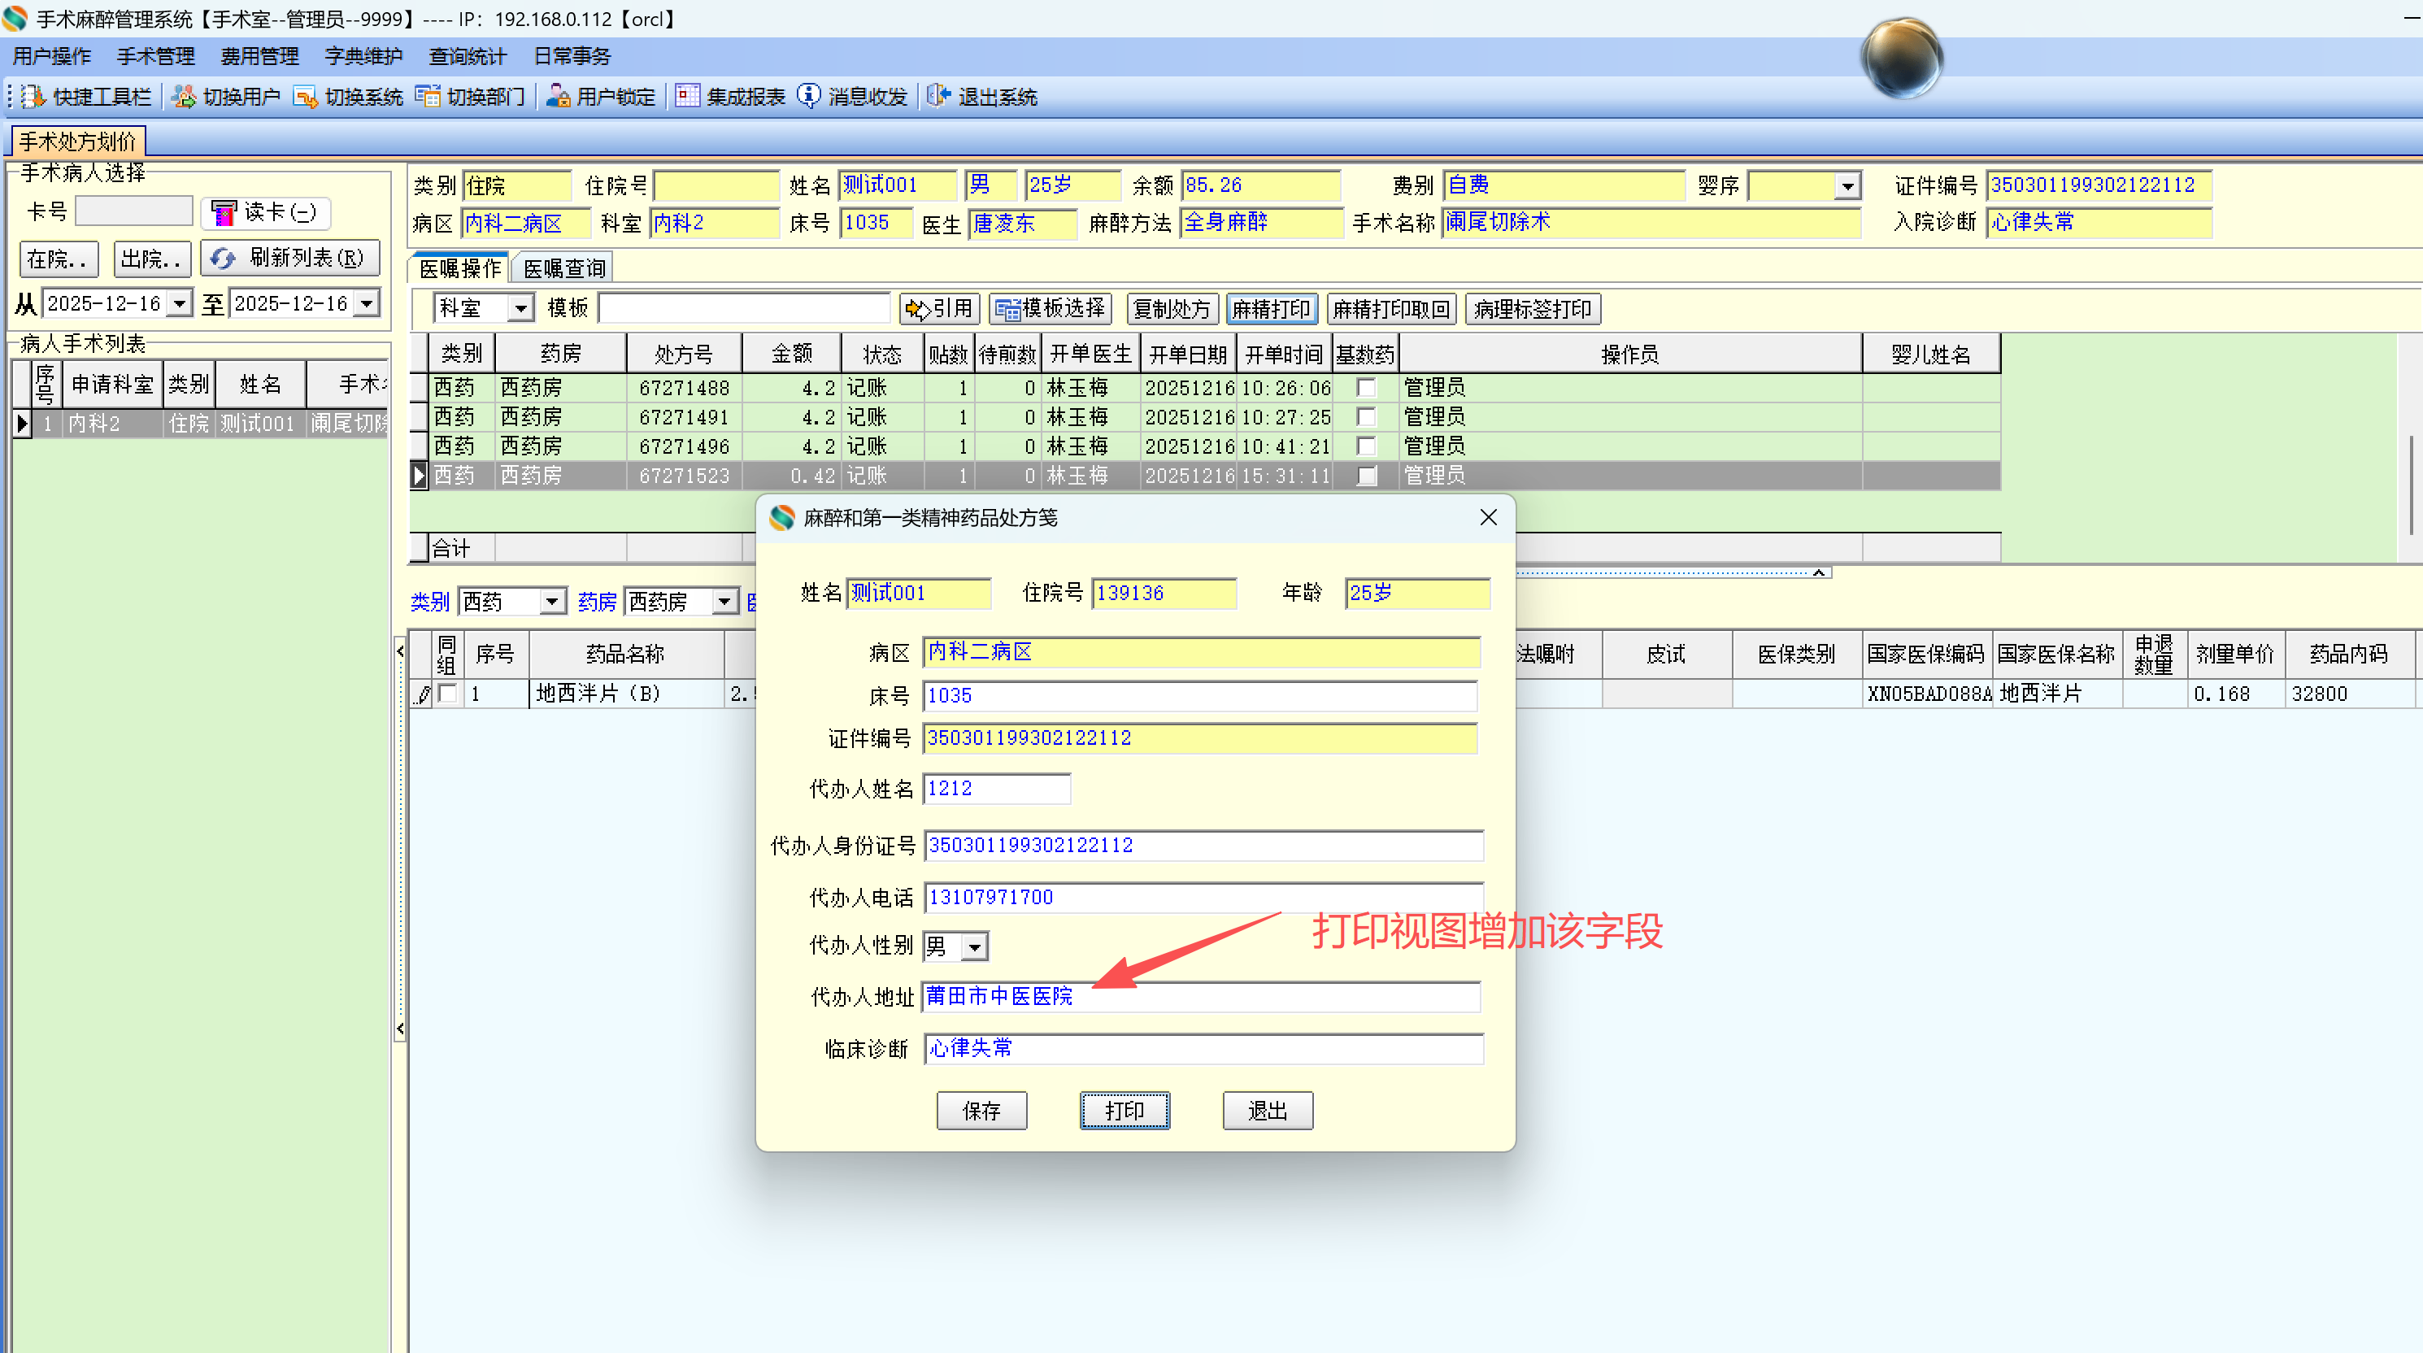Click the 消息收发 info icon

pos(809,96)
